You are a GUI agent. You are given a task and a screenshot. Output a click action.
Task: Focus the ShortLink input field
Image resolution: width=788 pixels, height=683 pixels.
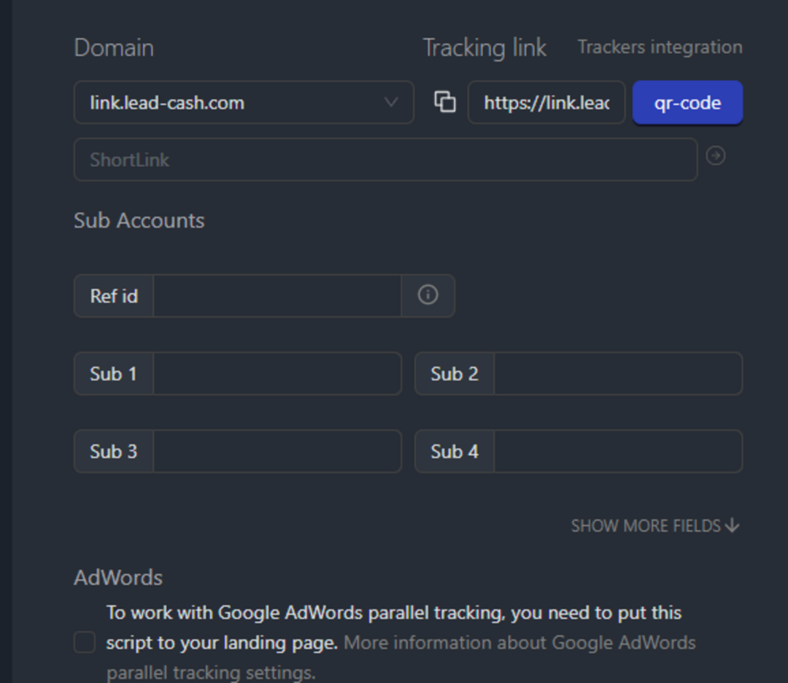pyautogui.click(x=385, y=160)
